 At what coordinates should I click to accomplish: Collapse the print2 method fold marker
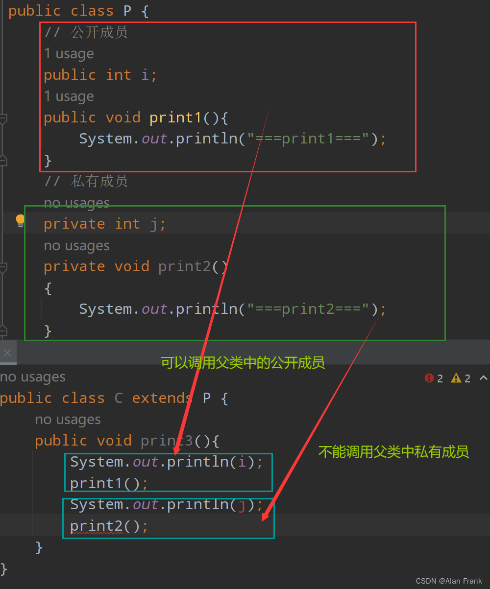3,267
